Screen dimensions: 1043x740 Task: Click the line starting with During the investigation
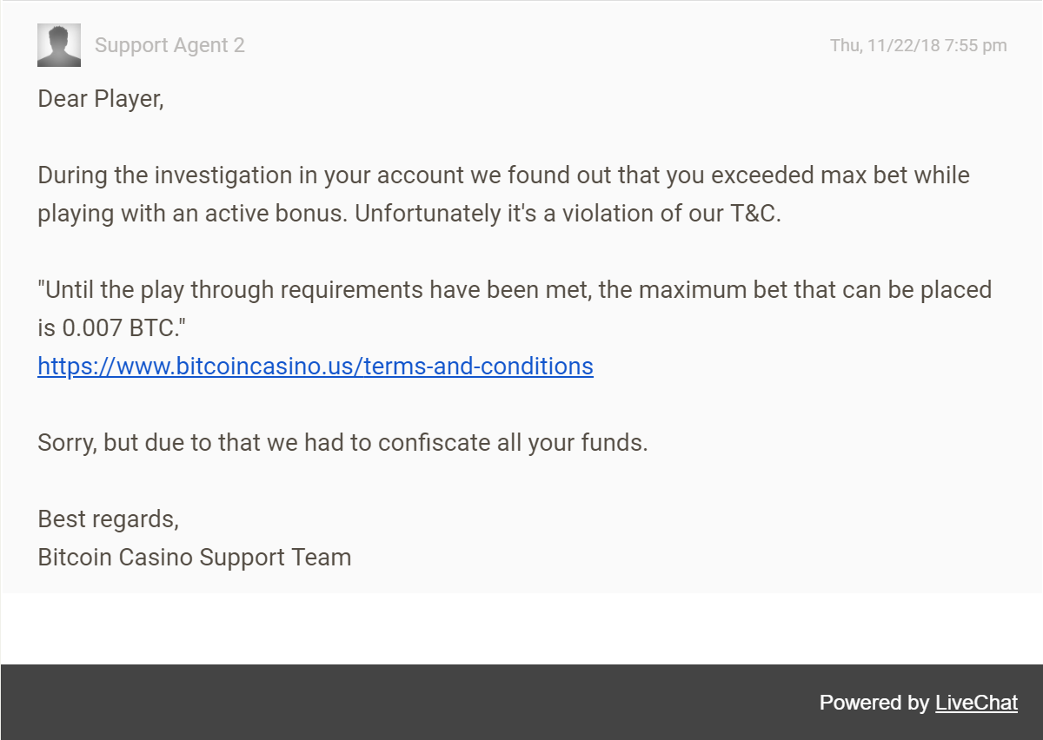point(503,175)
